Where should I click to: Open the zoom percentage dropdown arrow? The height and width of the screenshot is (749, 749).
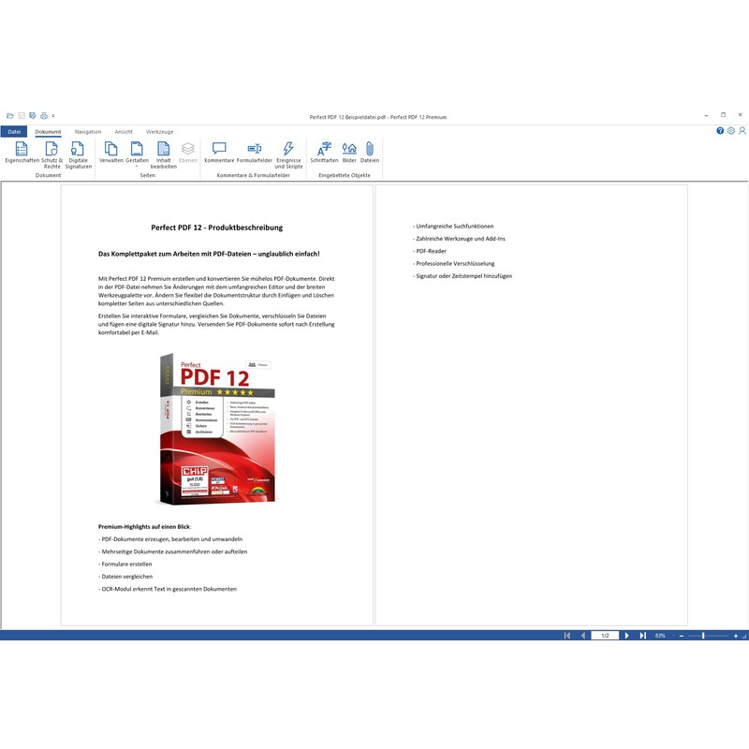(672, 636)
